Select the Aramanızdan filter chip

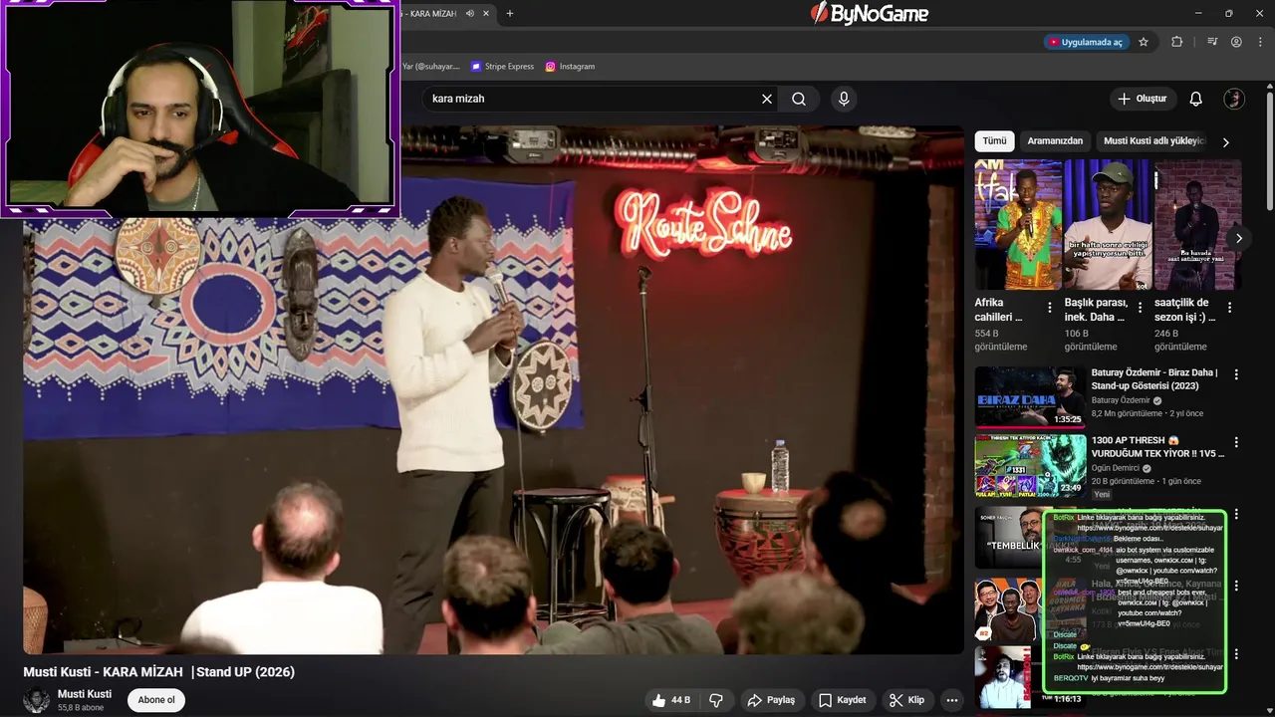1055,141
